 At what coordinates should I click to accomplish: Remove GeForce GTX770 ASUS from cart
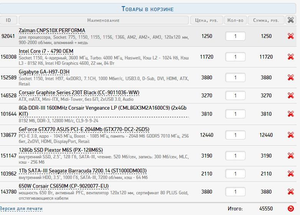(x=291, y=135)
